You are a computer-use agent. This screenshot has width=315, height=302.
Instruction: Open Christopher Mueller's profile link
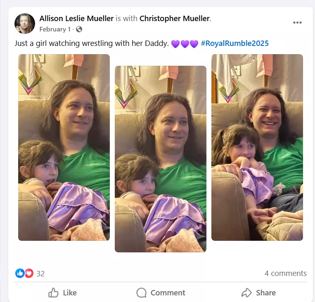[x=175, y=19]
